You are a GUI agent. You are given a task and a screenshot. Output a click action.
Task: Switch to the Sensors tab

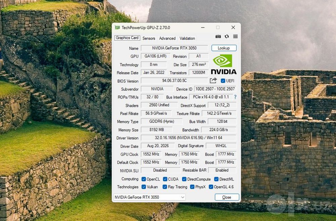149,38
